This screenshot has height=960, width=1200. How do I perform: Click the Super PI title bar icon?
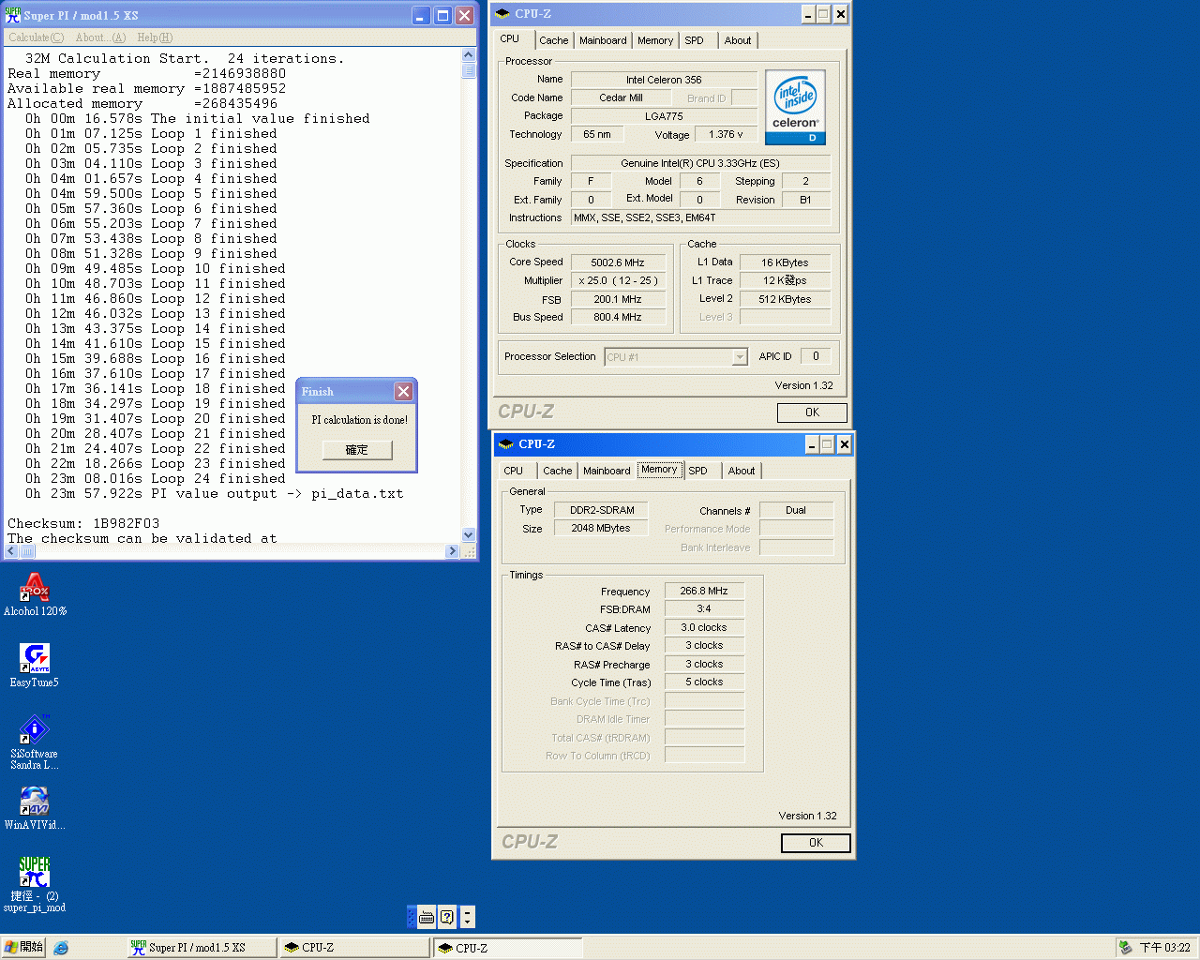(x=13, y=15)
